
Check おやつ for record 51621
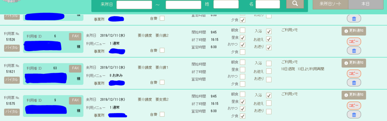point(243,76)
